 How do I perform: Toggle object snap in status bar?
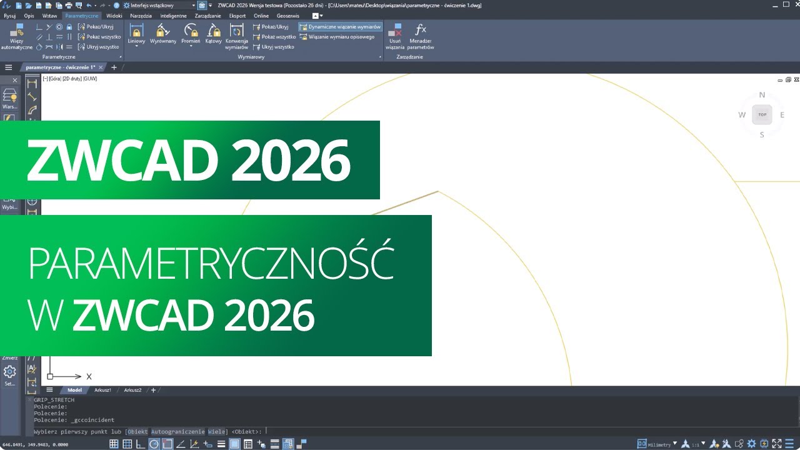click(167, 444)
